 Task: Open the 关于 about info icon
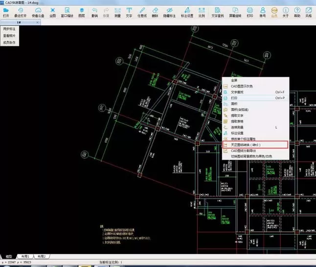click(286, 12)
